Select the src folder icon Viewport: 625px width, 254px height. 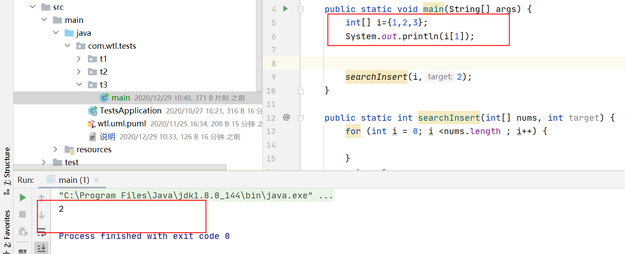[45, 7]
